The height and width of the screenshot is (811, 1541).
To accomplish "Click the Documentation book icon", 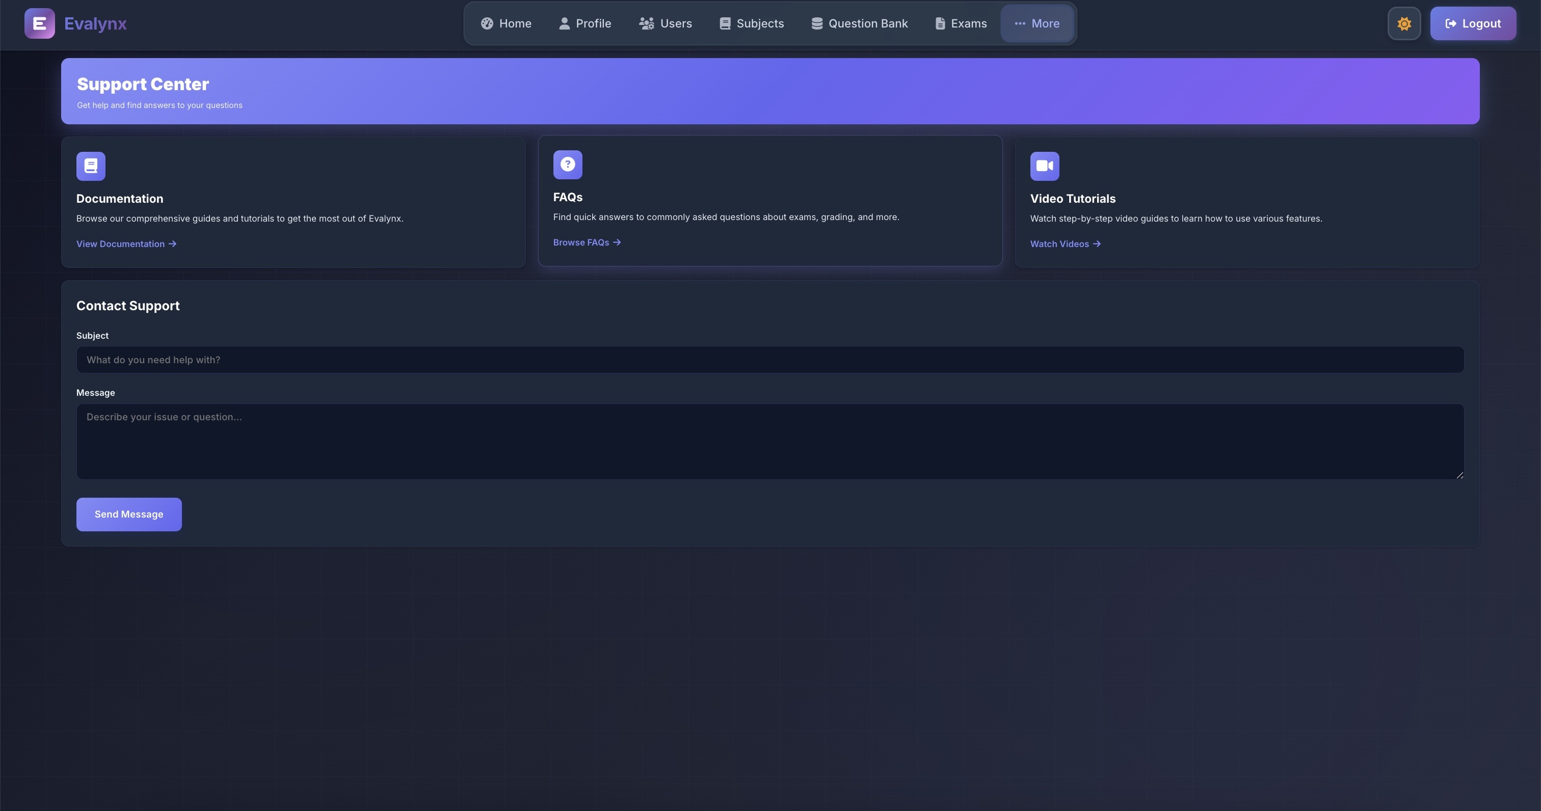I will 91,166.
